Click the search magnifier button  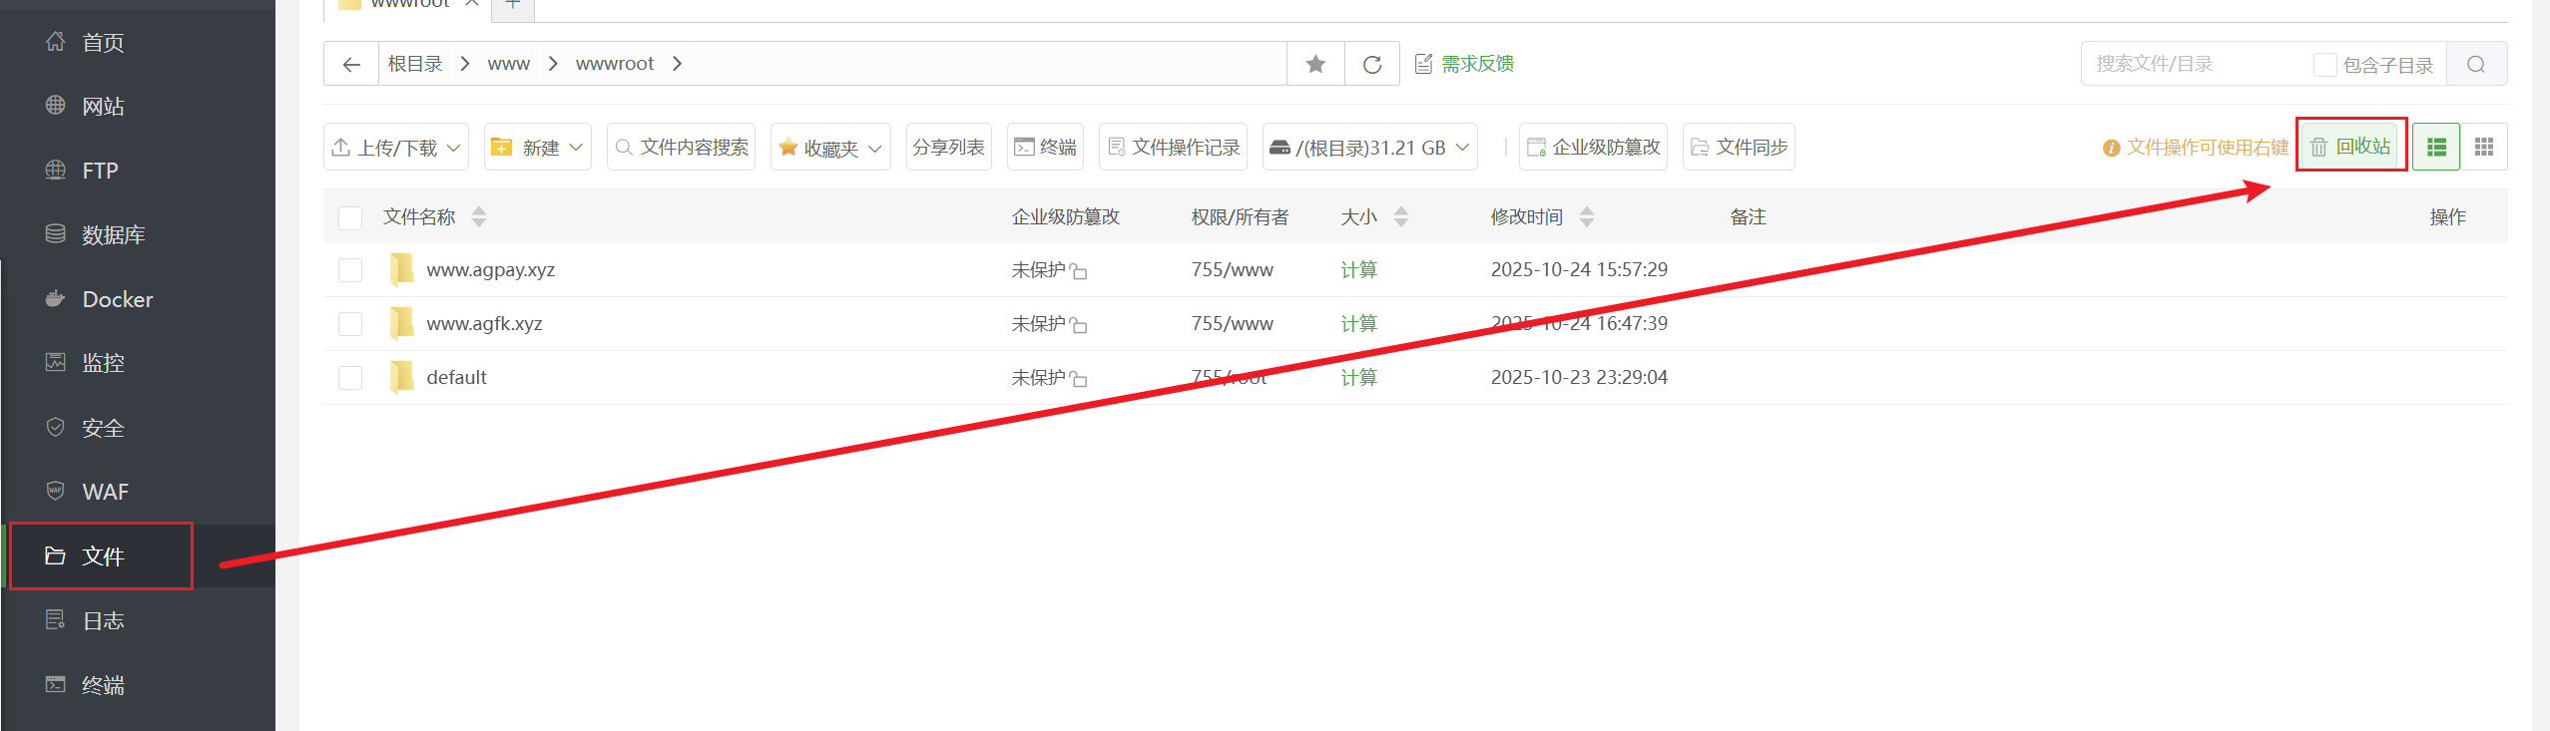2476,65
